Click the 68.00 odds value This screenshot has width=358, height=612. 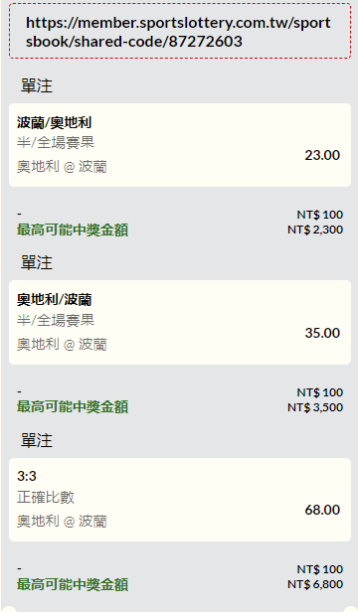point(322,510)
